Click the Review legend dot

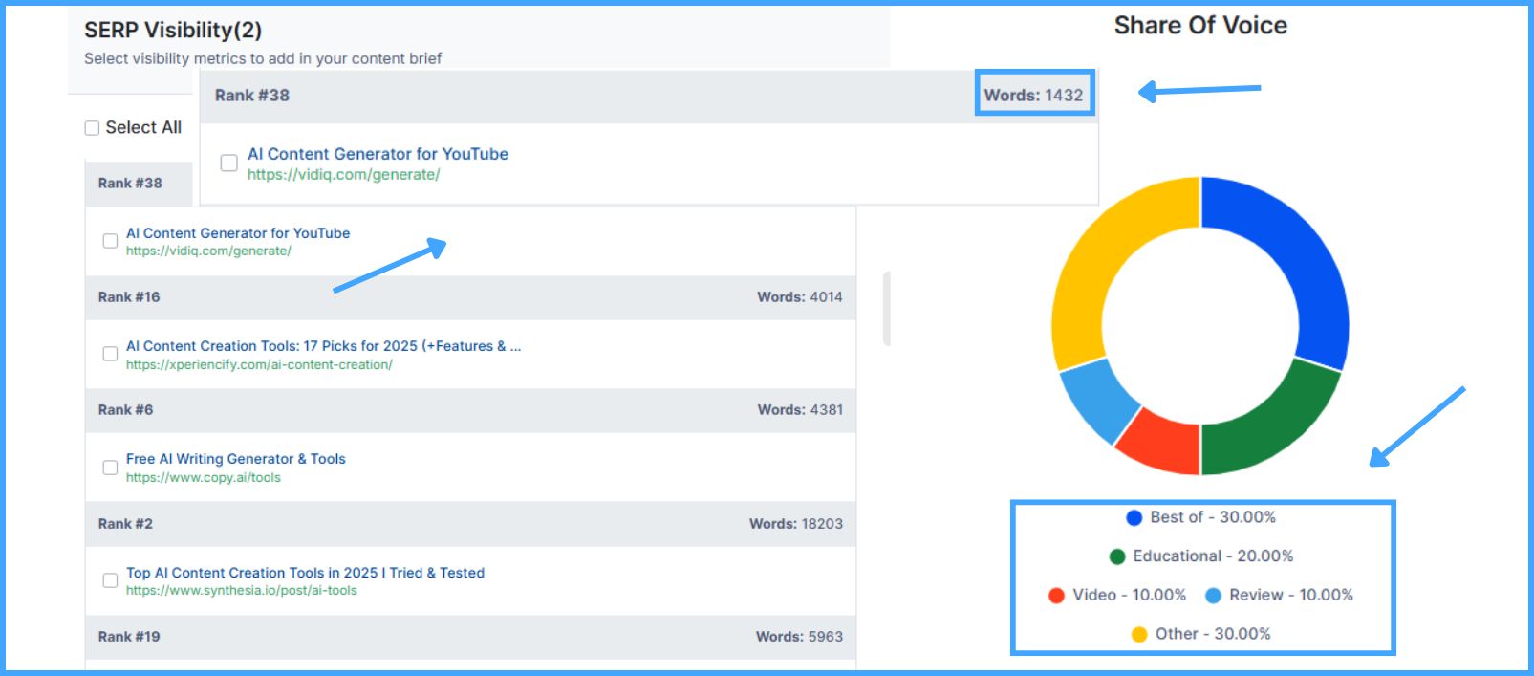pyautogui.click(x=1213, y=596)
